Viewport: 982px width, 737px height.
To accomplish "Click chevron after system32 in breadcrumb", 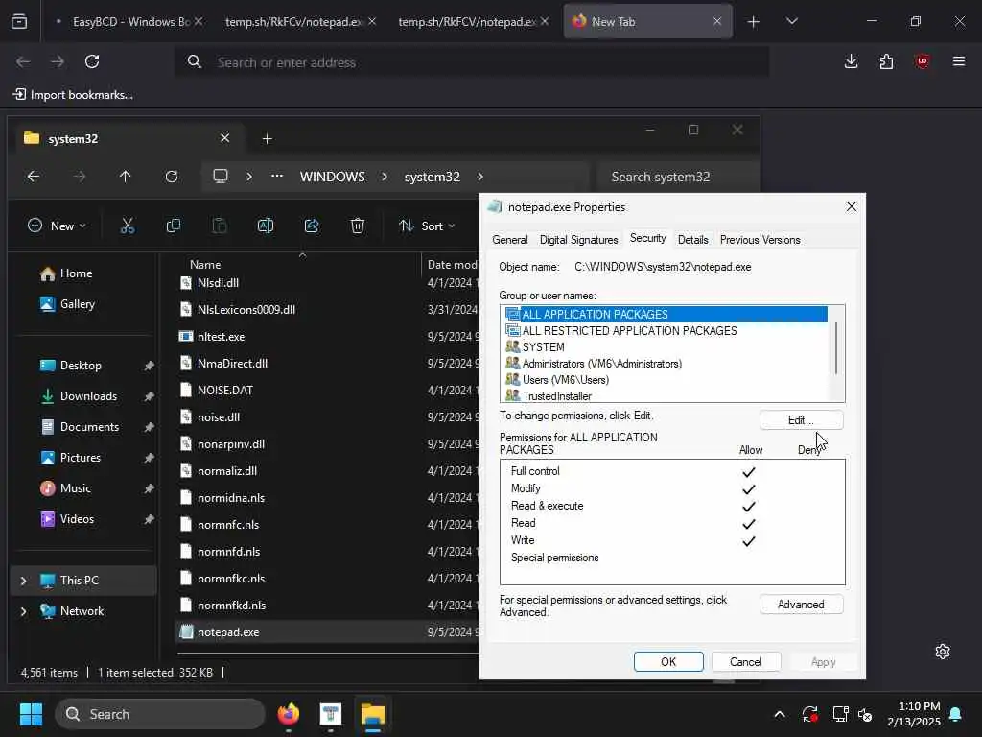I will 480,177.
